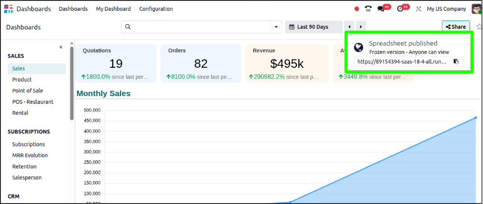Copy the published spreadsheet link
Viewport: 483px width, 204px height.
coord(456,62)
